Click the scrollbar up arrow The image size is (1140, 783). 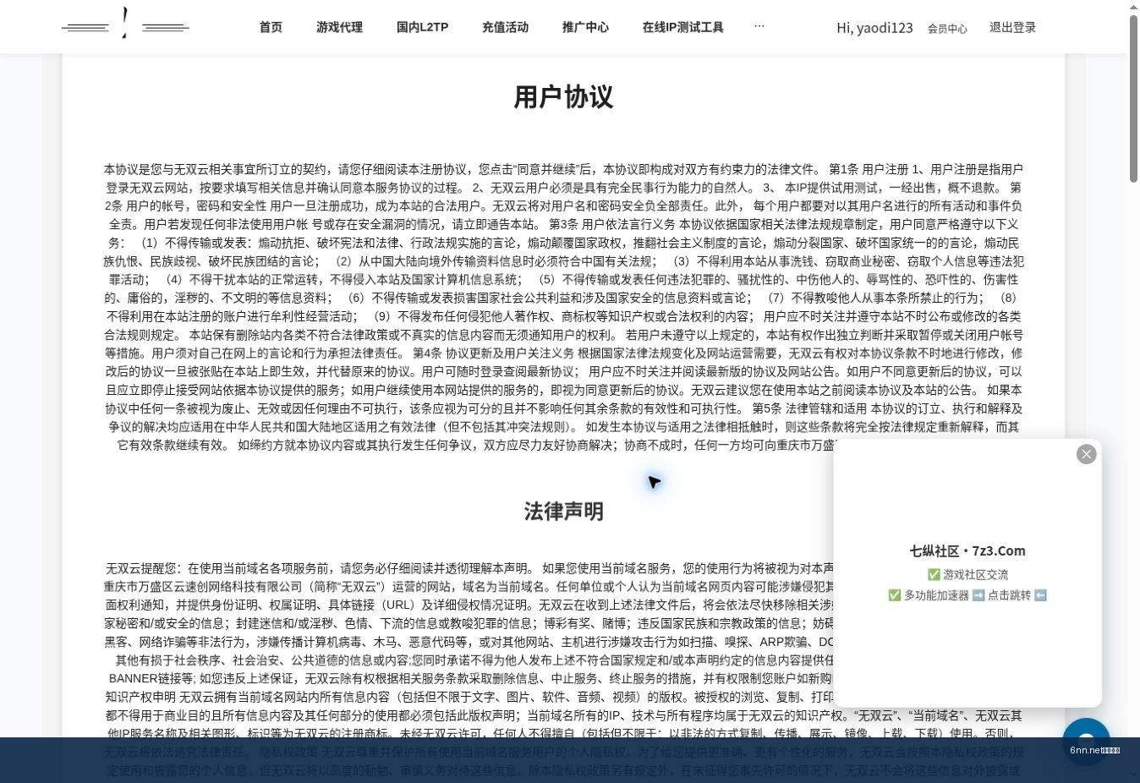(1134, 6)
